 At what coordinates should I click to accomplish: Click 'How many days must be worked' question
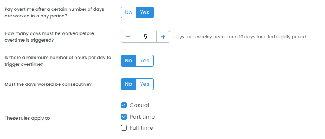coord(49,37)
